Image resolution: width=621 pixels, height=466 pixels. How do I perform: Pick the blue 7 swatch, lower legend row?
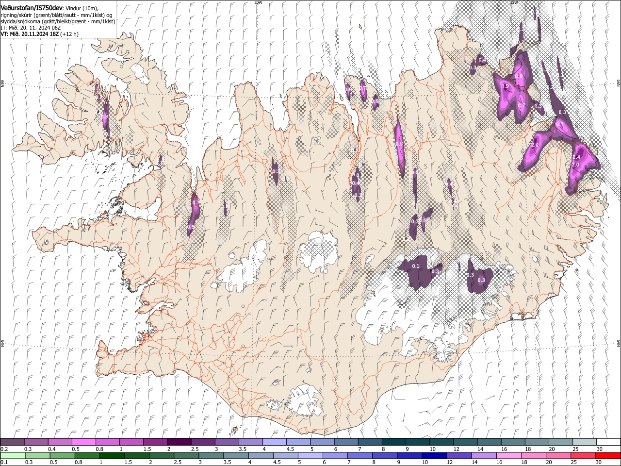360,455
